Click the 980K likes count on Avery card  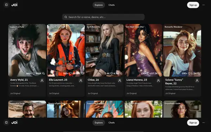click(38, 74)
